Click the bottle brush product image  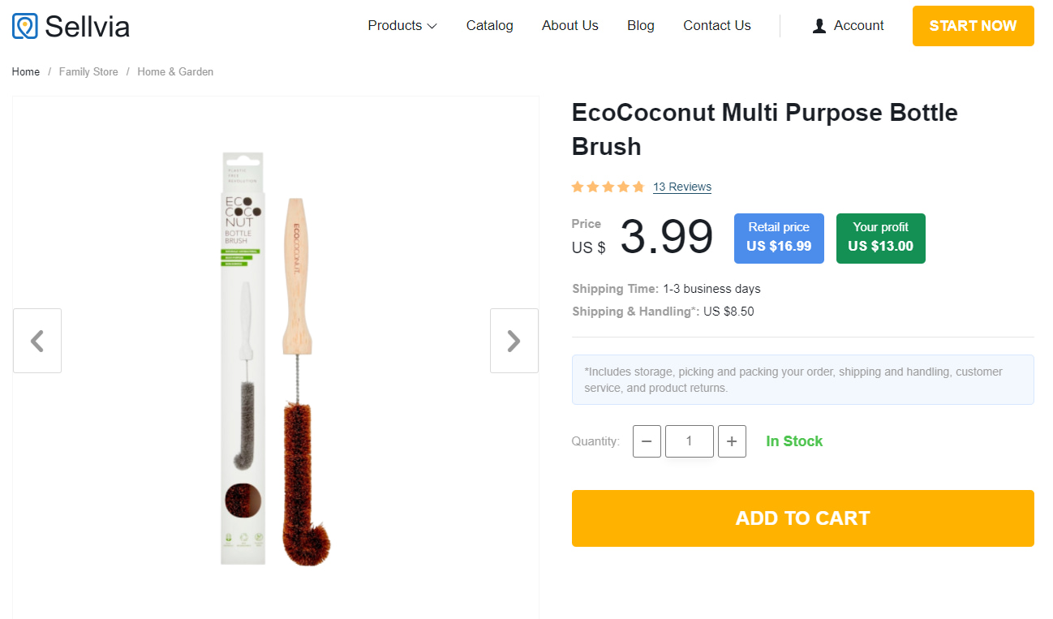276,357
